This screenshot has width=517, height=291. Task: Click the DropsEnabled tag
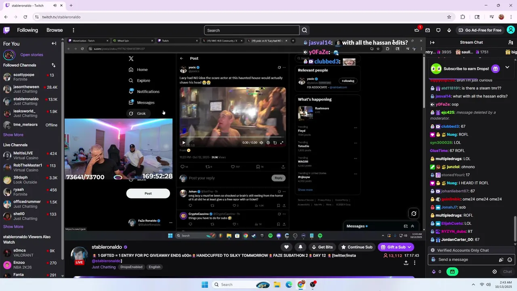pyautogui.click(x=131, y=267)
